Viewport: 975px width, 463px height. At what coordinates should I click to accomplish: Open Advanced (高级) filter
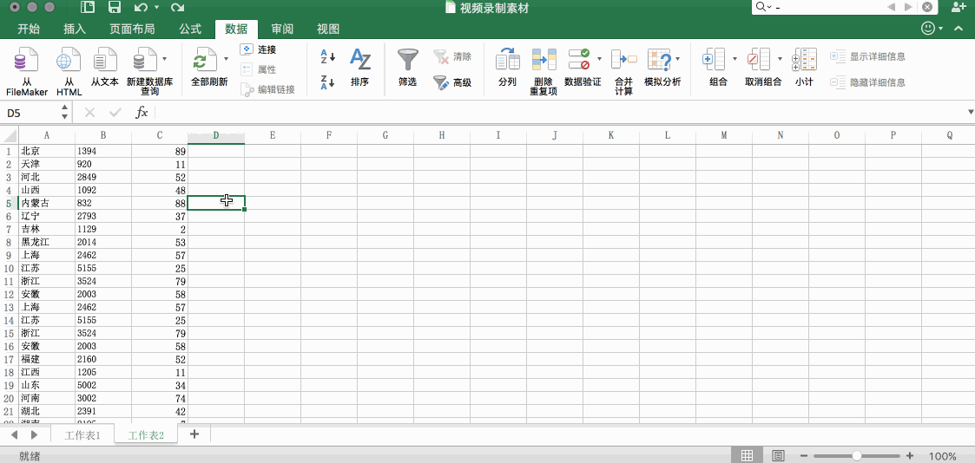[452, 82]
